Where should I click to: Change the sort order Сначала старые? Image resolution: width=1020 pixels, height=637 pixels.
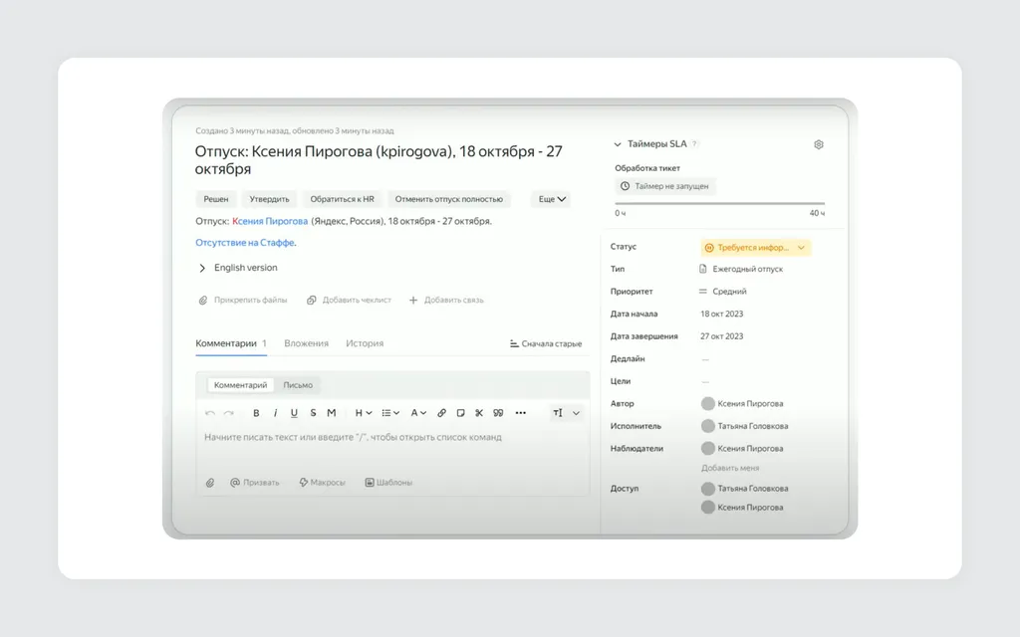pyautogui.click(x=546, y=343)
